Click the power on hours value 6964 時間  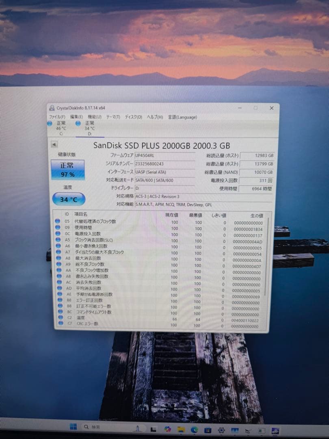(255, 189)
